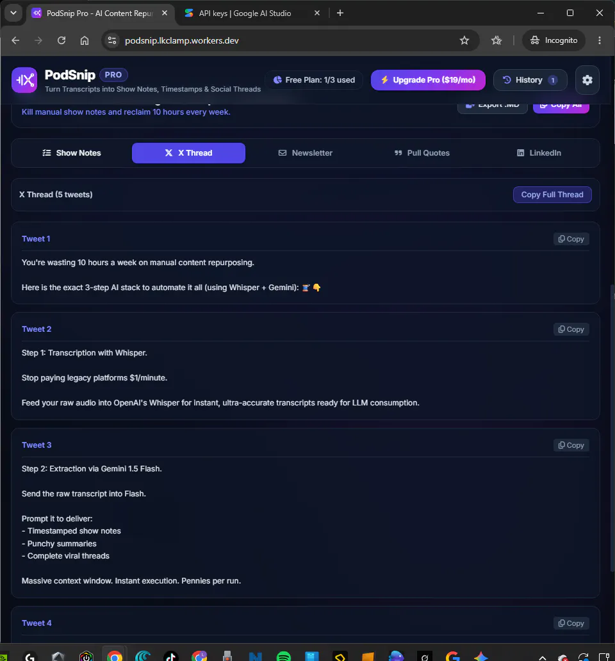Click Upgrade Pro ($19/mo) button
The width and height of the screenshot is (615, 661).
click(428, 80)
